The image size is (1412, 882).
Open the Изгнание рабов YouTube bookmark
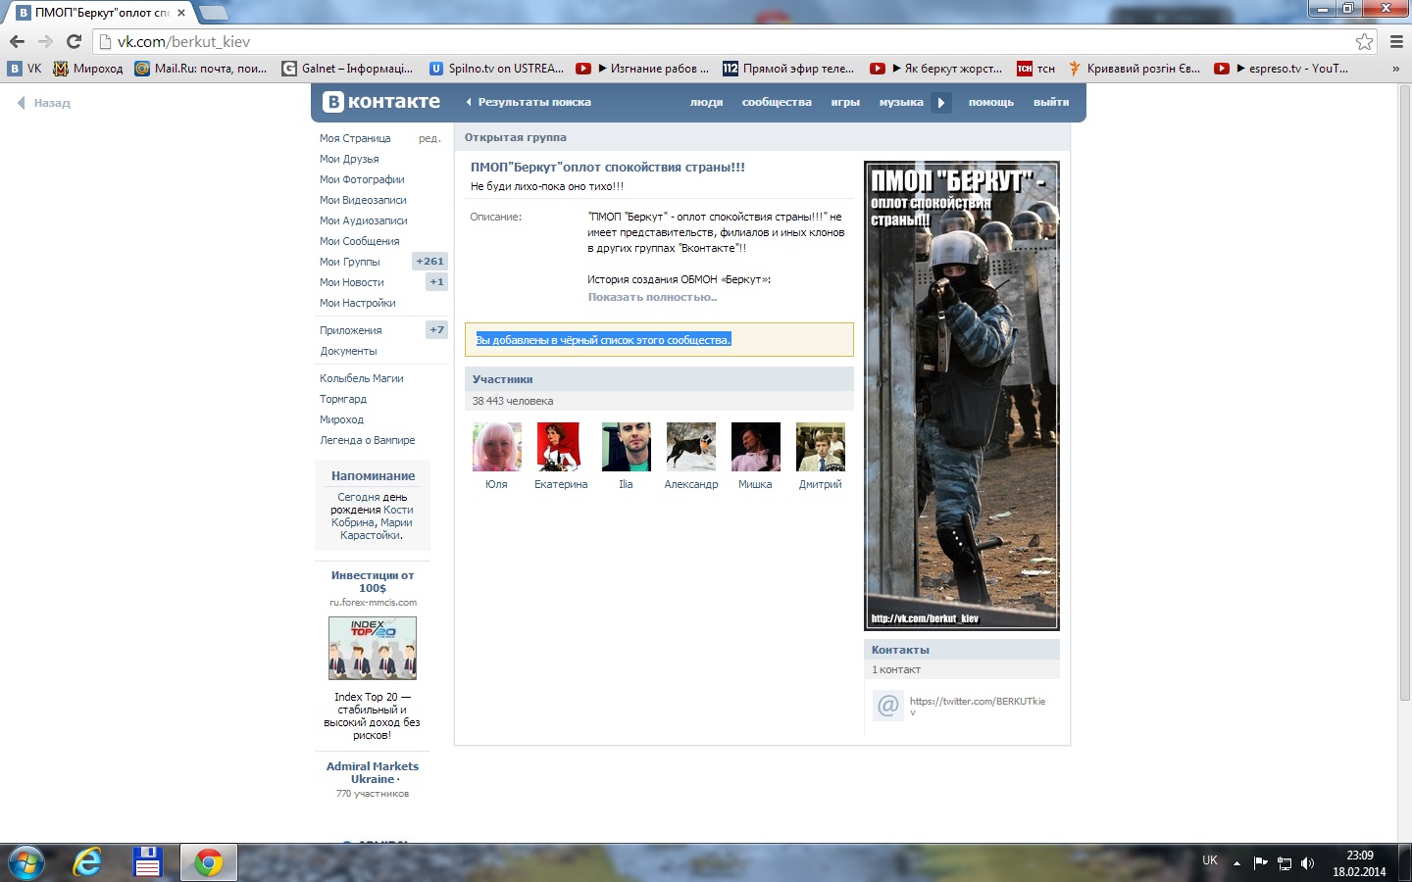(642, 69)
